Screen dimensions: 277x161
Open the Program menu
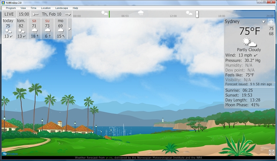11,8
